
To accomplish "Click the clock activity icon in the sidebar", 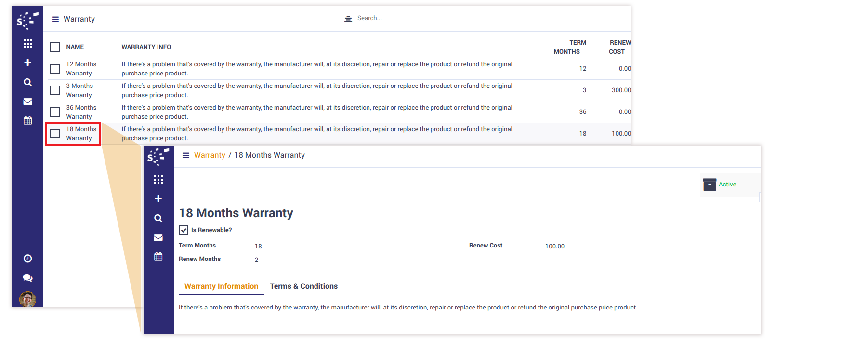I will (28, 259).
